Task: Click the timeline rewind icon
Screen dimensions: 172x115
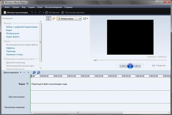Action: tap(24, 72)
